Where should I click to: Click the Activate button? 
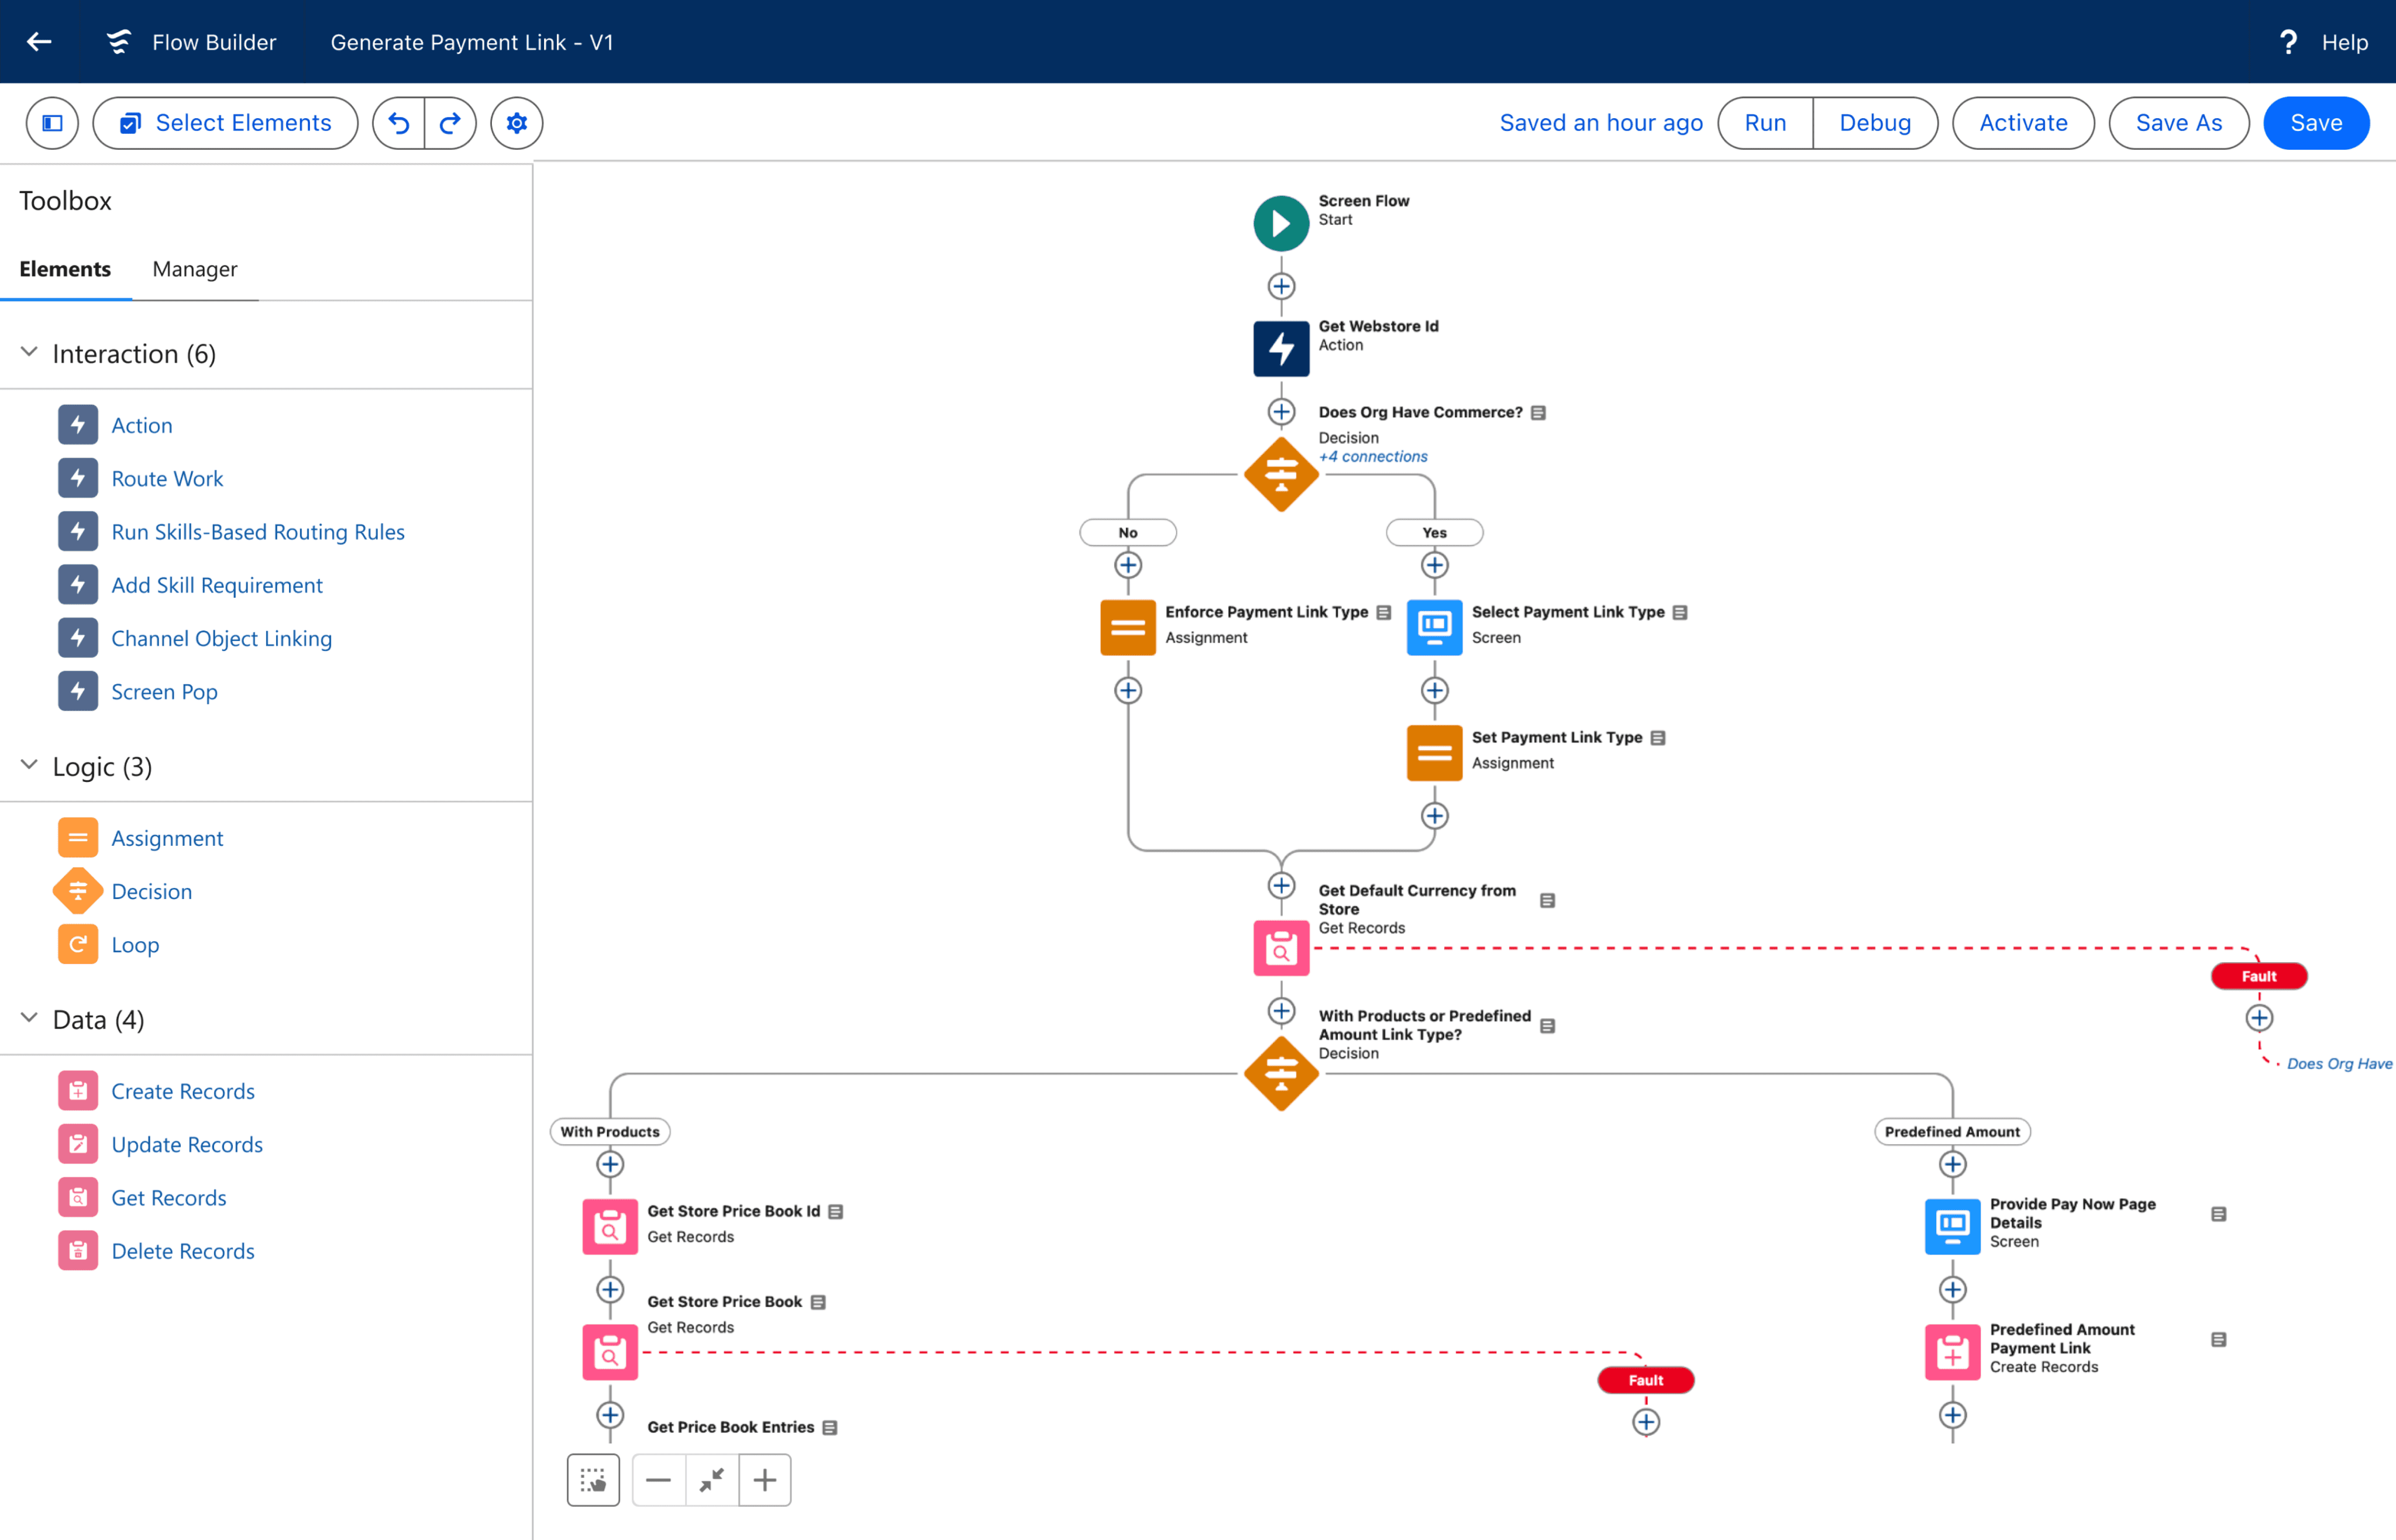[2022, 123]
